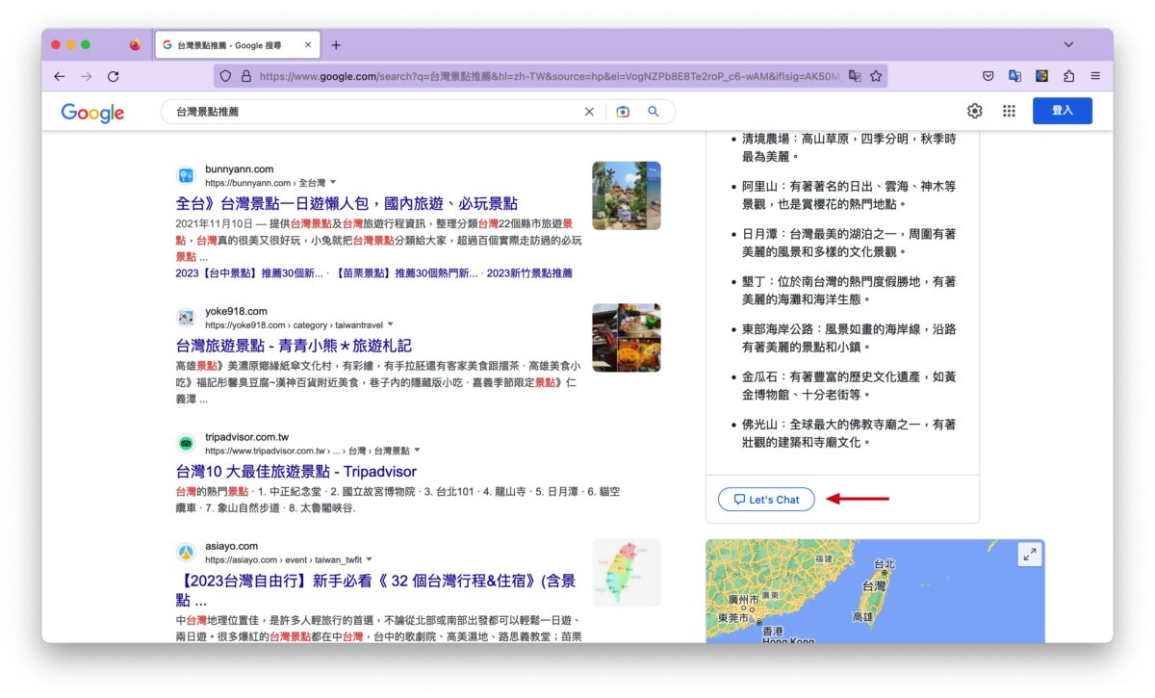This screenshot has width=1155, height=698.
Task: Click the bunnyann result thumbnail image
Action: click(x=627, y=195)
